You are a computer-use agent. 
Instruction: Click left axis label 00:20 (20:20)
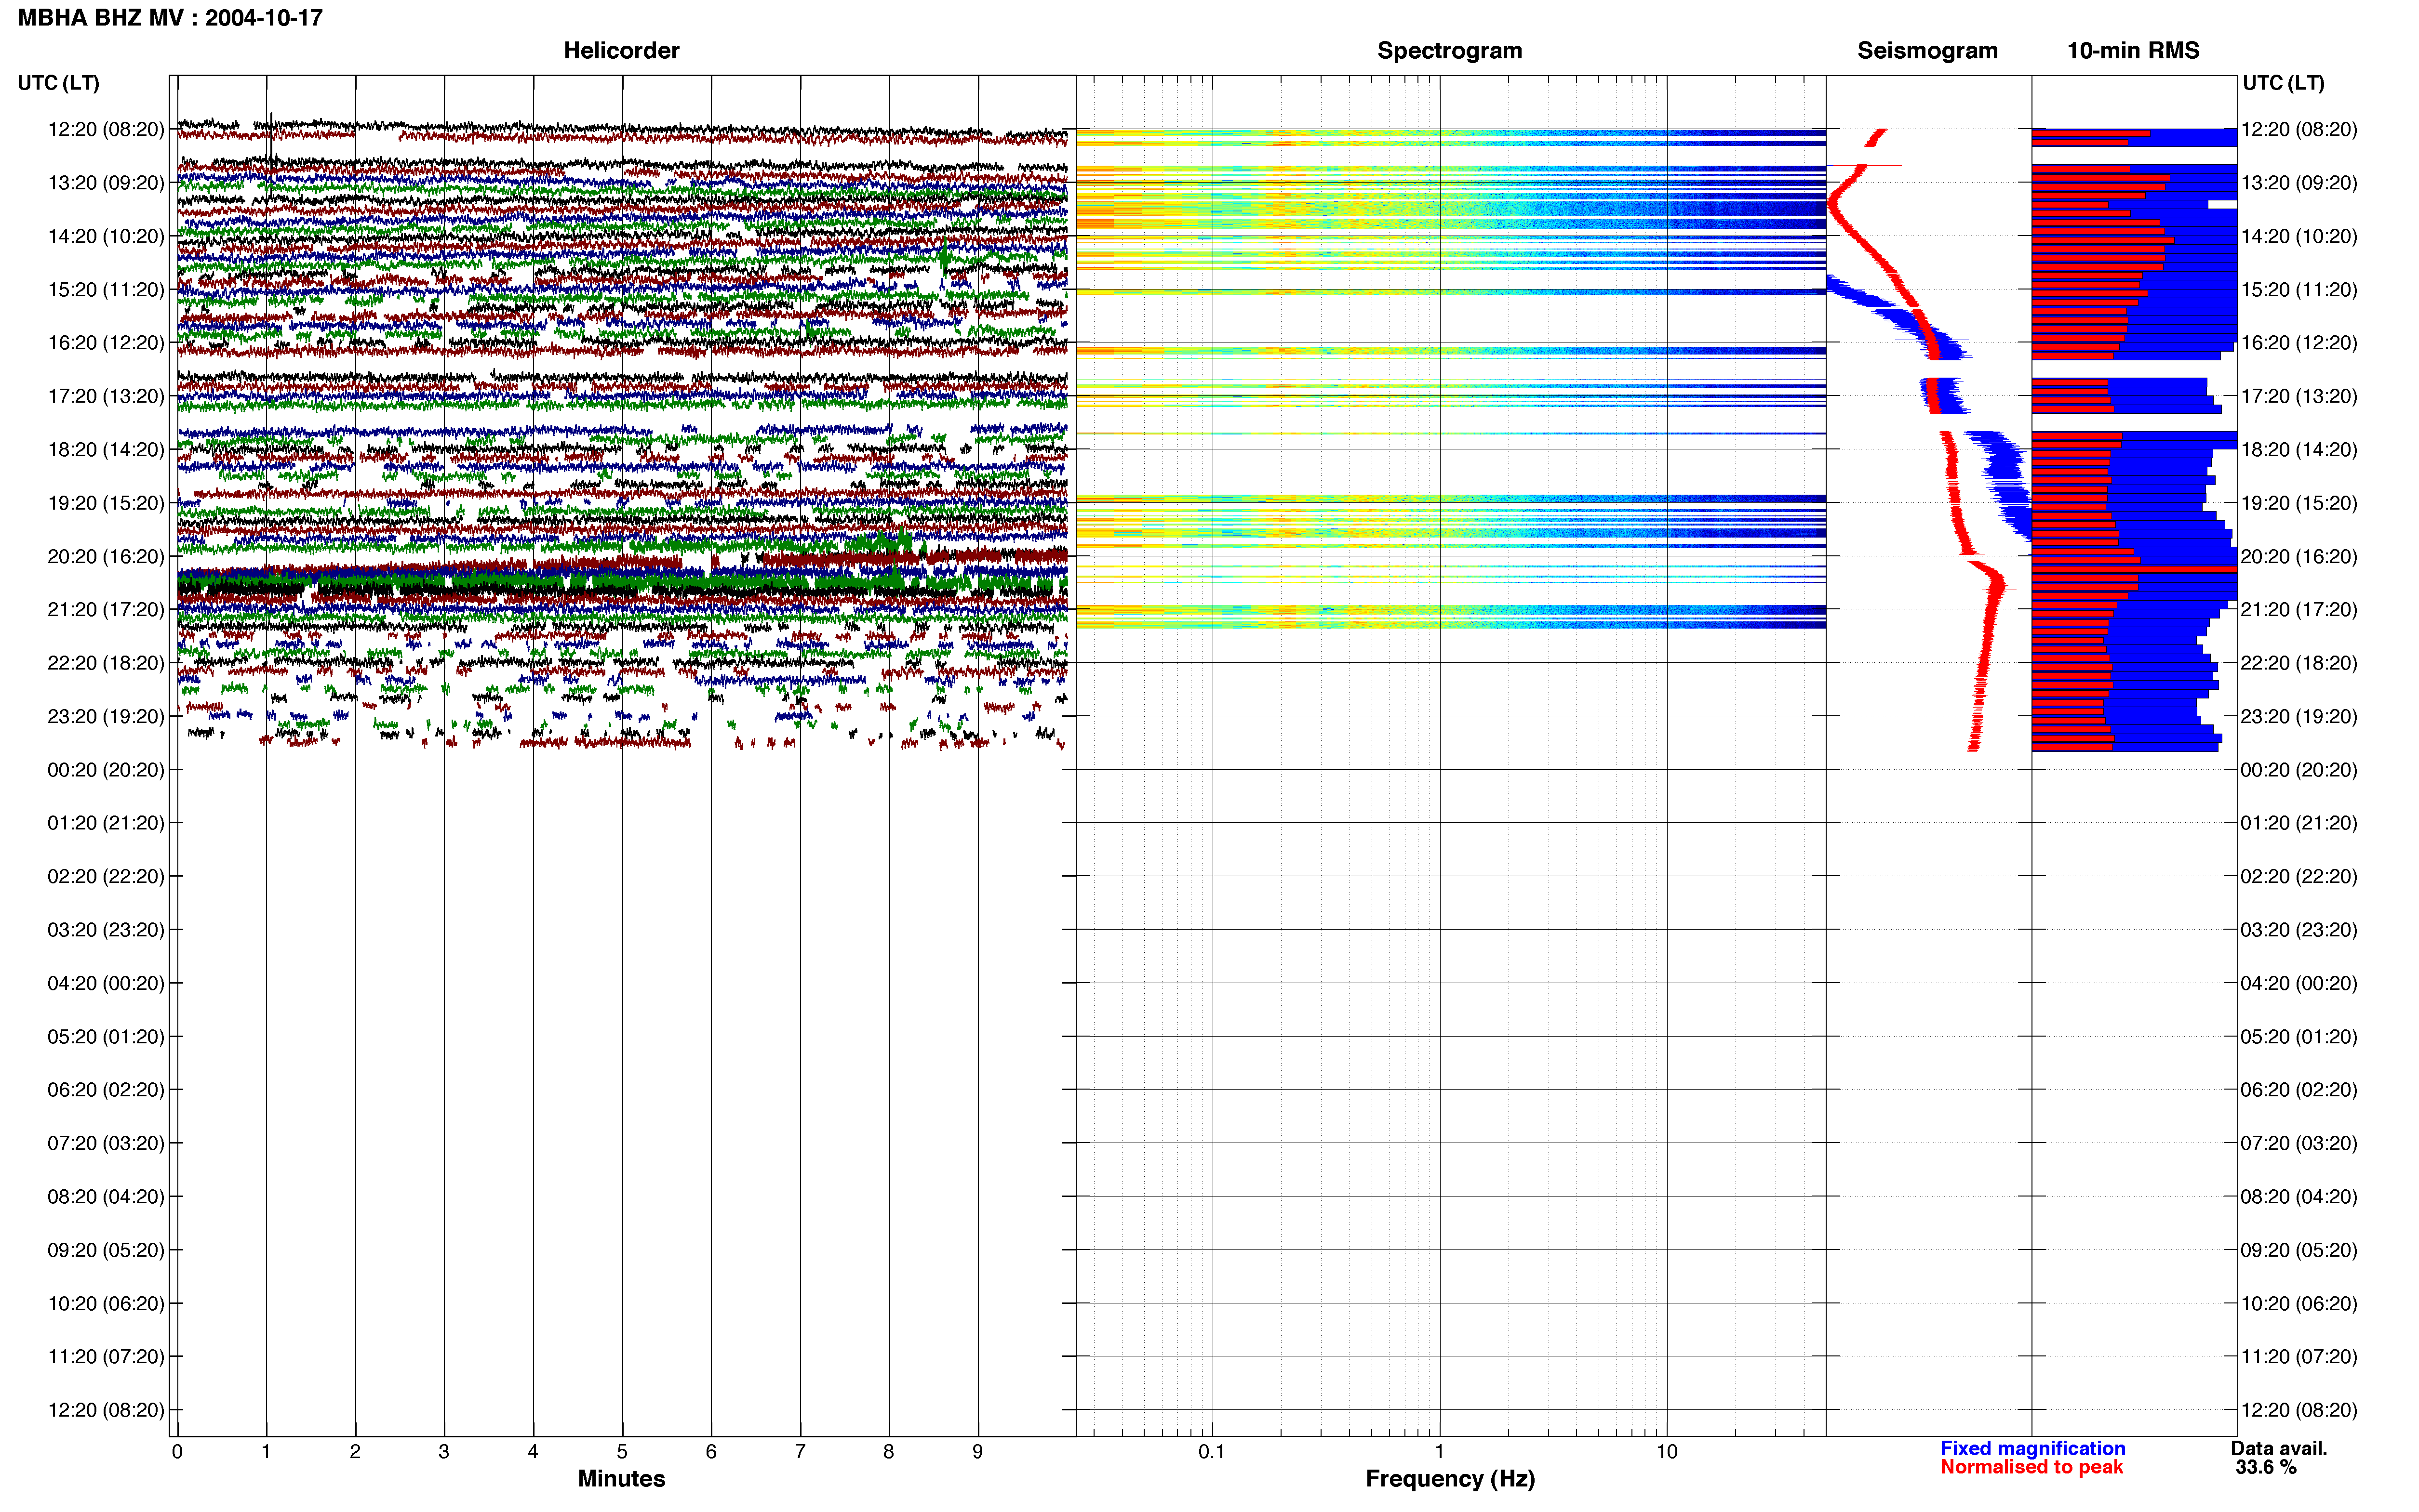[x=106, y=770]
